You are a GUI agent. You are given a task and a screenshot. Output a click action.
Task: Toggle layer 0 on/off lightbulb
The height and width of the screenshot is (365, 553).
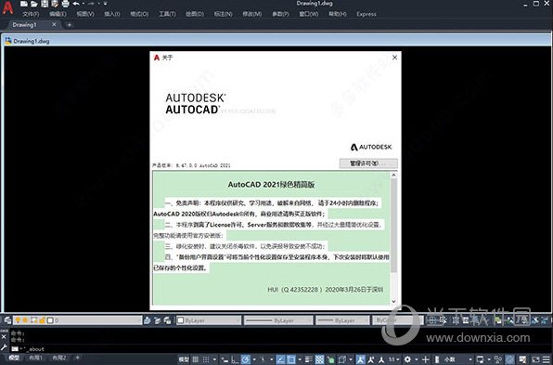18,320
